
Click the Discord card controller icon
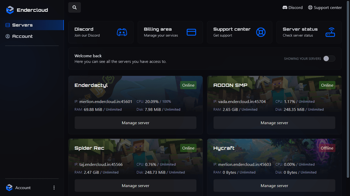122,32
